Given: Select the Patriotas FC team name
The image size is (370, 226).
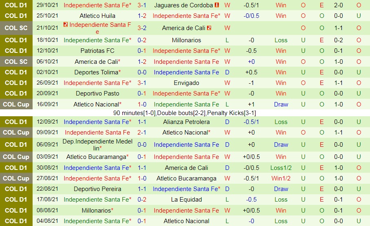Looking at the screenshot, I should pos(97,51).
